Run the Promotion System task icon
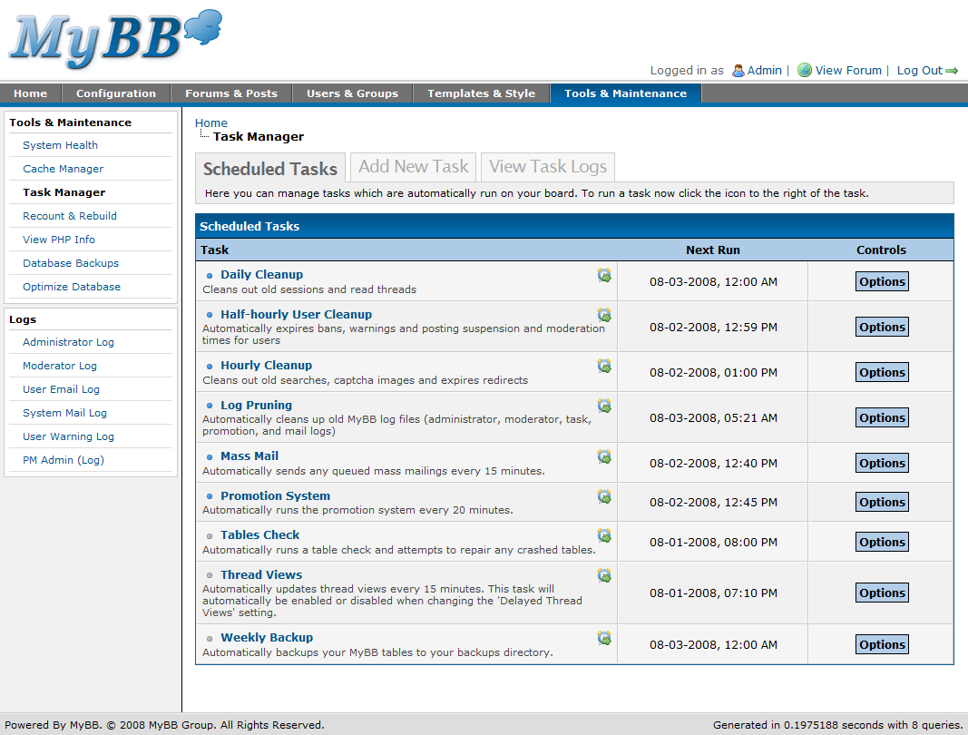The width and height of the screenshot is (968, 735). click(604, 496)
